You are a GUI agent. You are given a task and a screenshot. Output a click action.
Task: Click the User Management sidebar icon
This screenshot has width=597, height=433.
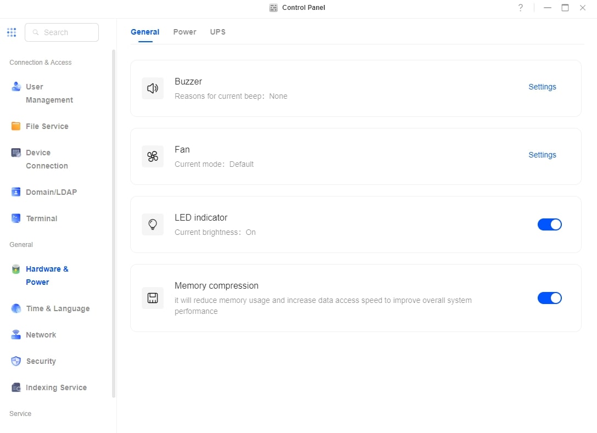(x=16, y=87)
